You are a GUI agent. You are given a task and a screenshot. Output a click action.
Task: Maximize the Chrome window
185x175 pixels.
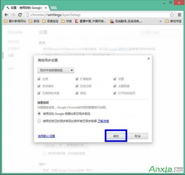click(171, 3)
